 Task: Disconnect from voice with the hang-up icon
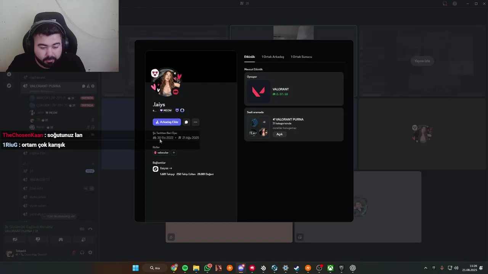[x=90, y=229]
